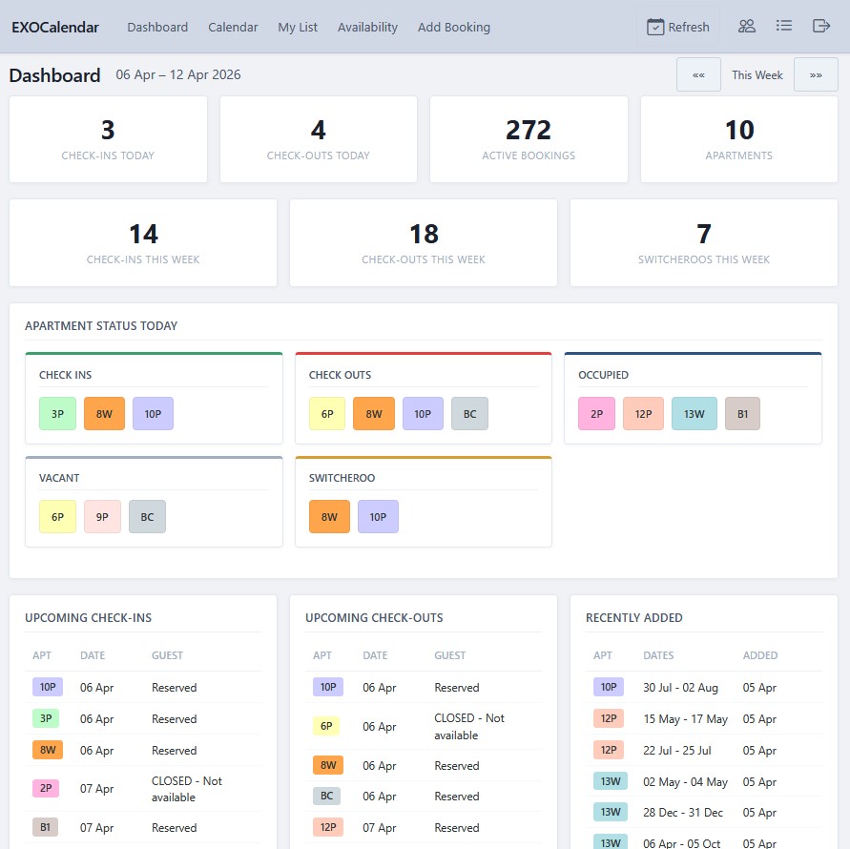
Task: Open My List from the navigation bar
Action: pyautogui.click(x=298, y=27)
